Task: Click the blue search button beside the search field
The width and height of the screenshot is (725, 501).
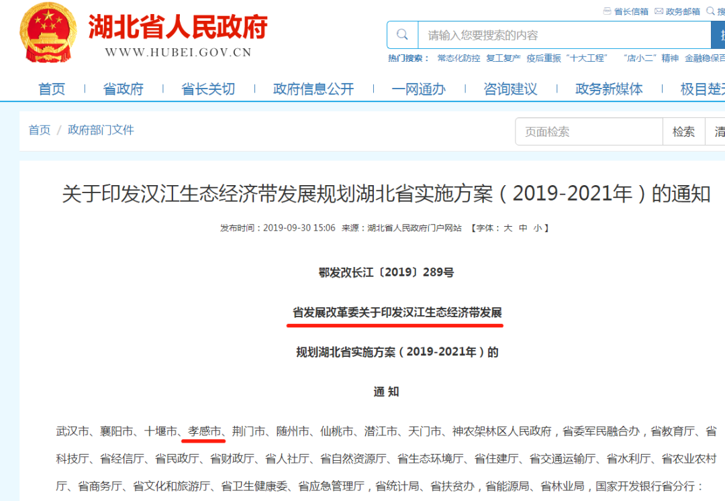Action: 718,35
